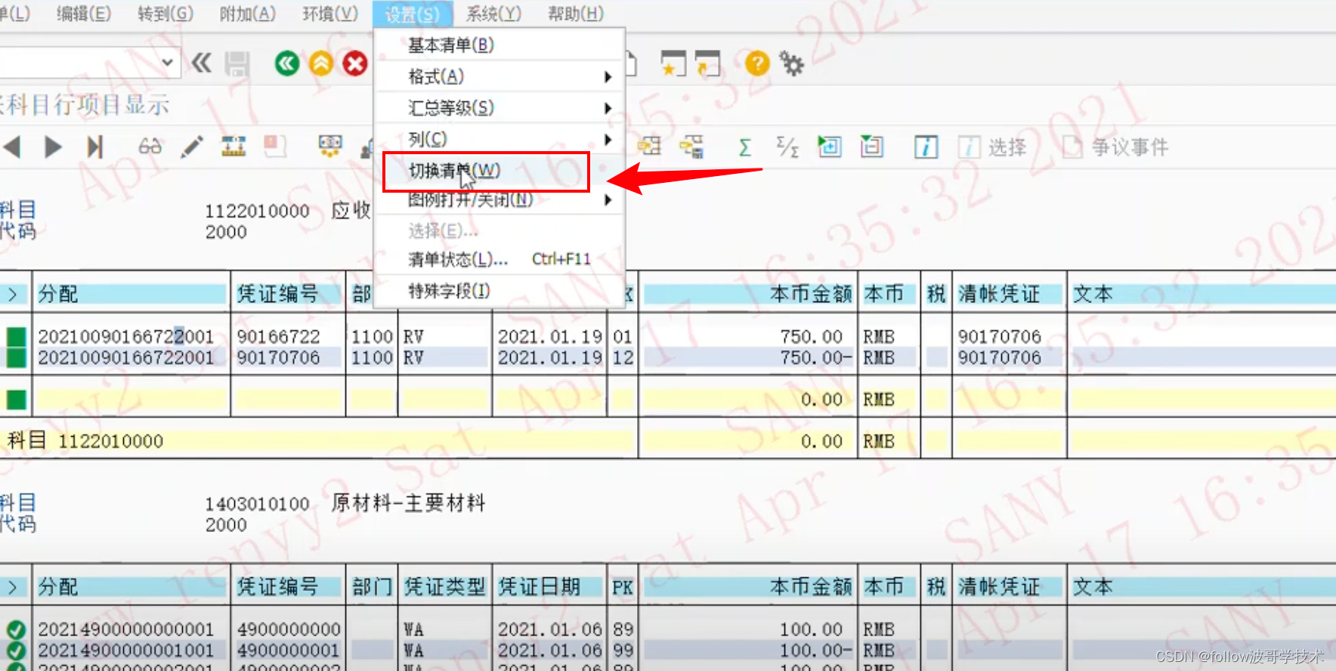Click 凭证编号 column header in first table
Image resolution: width=1336 pixels, height=671 pixels.
[288, 294]
